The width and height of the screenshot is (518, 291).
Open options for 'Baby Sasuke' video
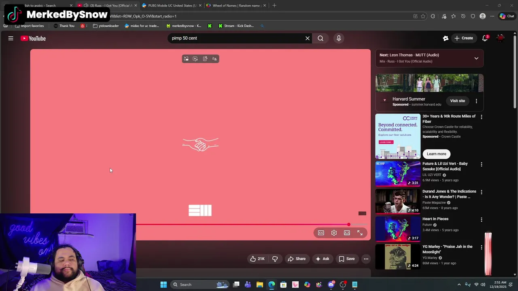(481, 164)
